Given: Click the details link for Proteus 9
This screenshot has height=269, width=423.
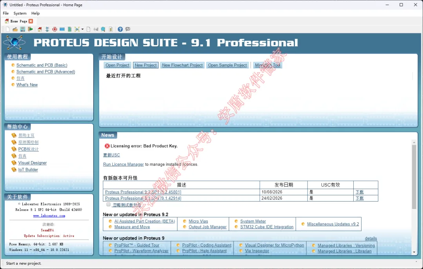Looking at the screenshot, I should click(x=371, y=238).
